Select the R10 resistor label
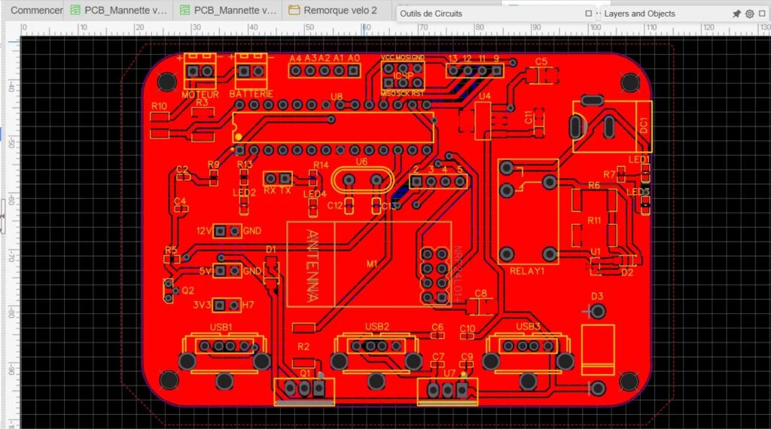The width and height of the screenshot is (771, 429). 159,106
